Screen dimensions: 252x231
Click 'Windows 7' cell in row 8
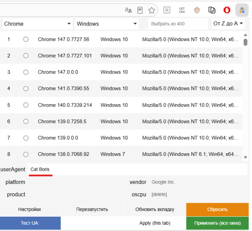pos(113,154)
